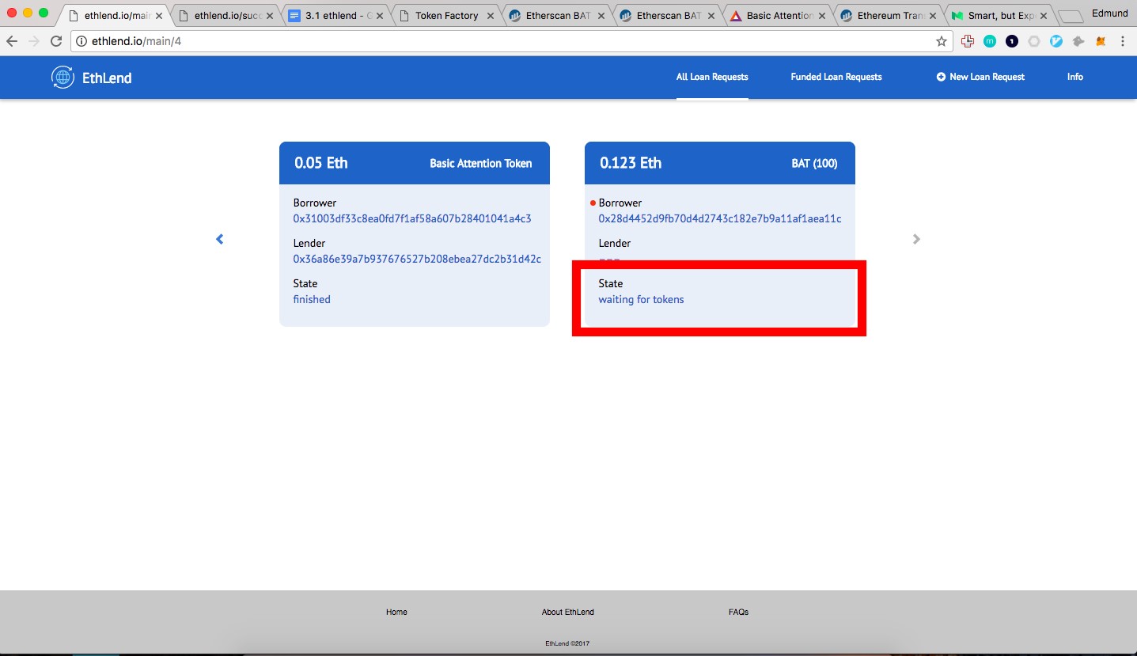
Task: Click borrower address starting 0x28d4452d9f
Action: click(720, 218)
